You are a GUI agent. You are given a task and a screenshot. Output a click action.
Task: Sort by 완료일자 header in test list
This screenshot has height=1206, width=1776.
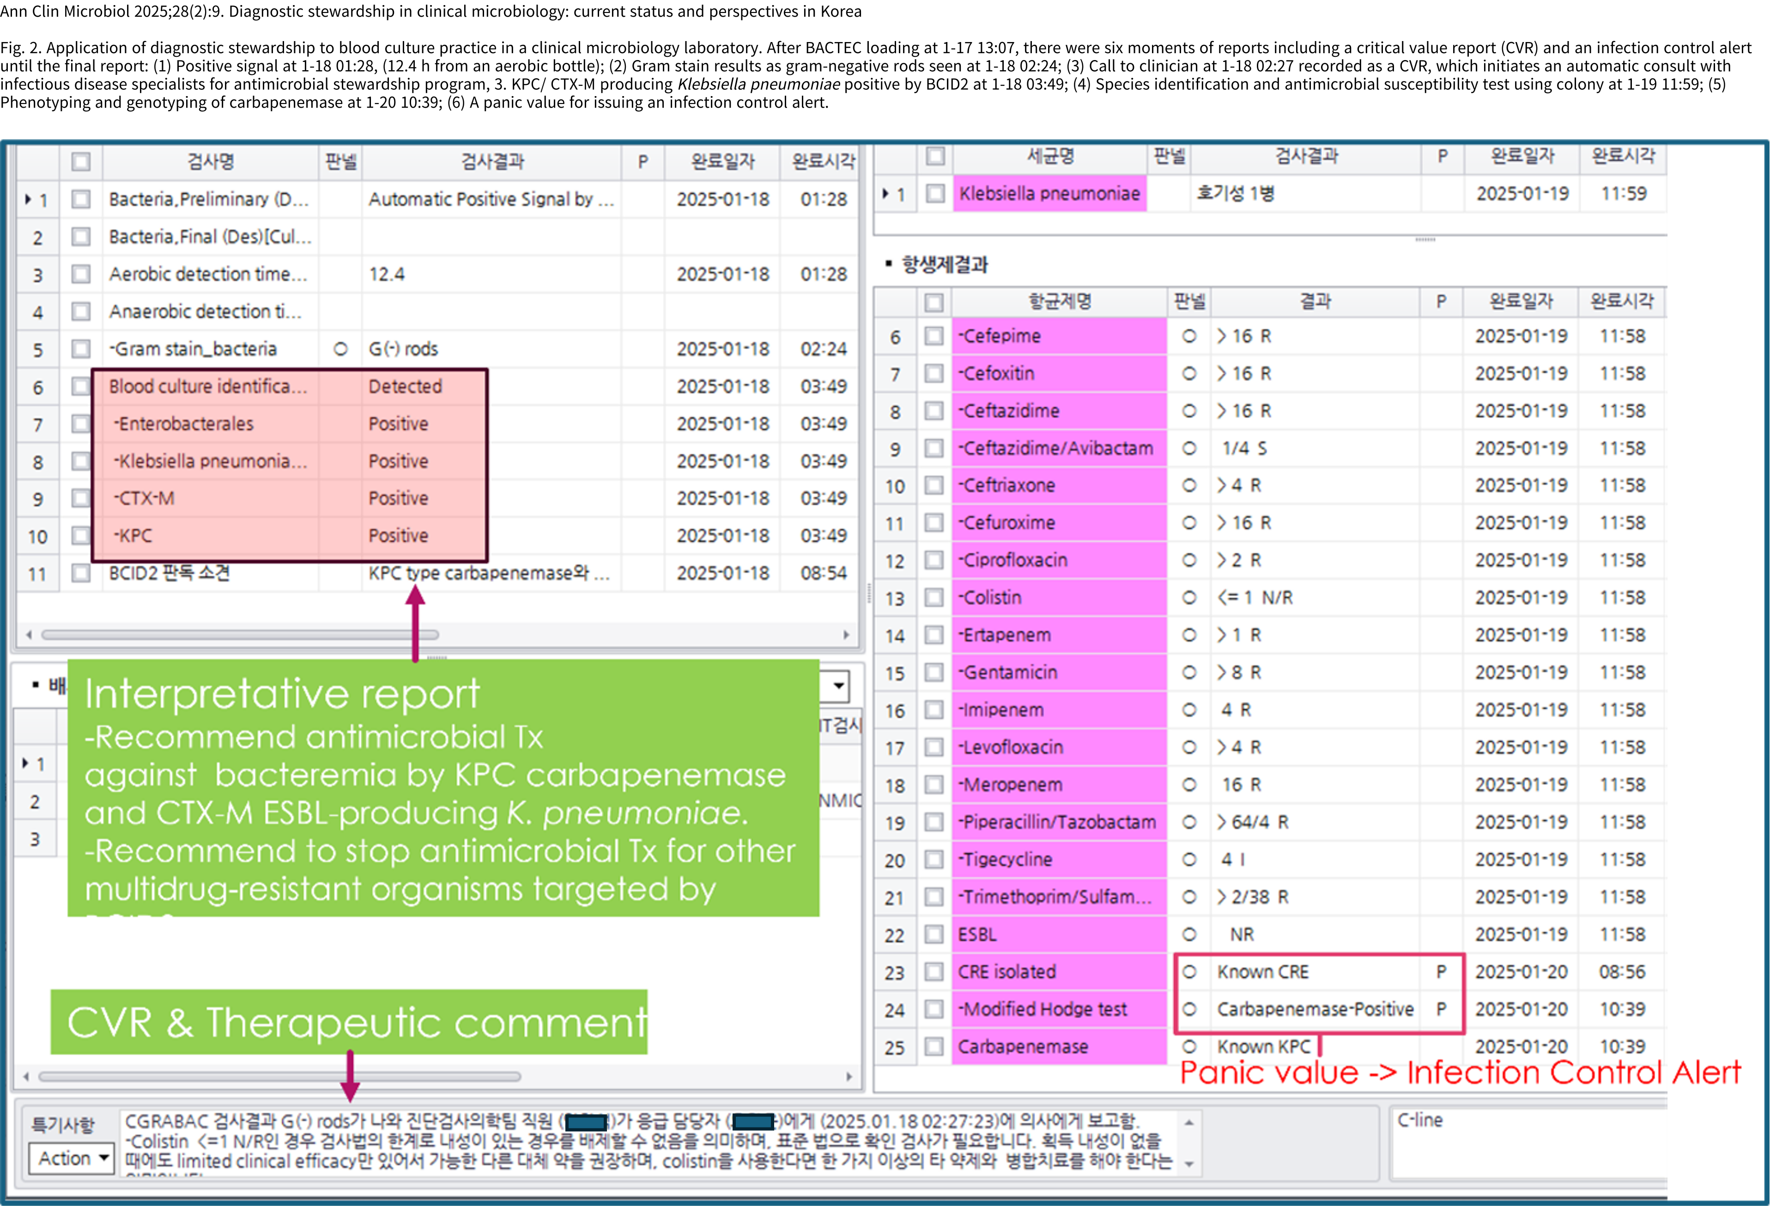pyautogui.click(x=722, y=161)
